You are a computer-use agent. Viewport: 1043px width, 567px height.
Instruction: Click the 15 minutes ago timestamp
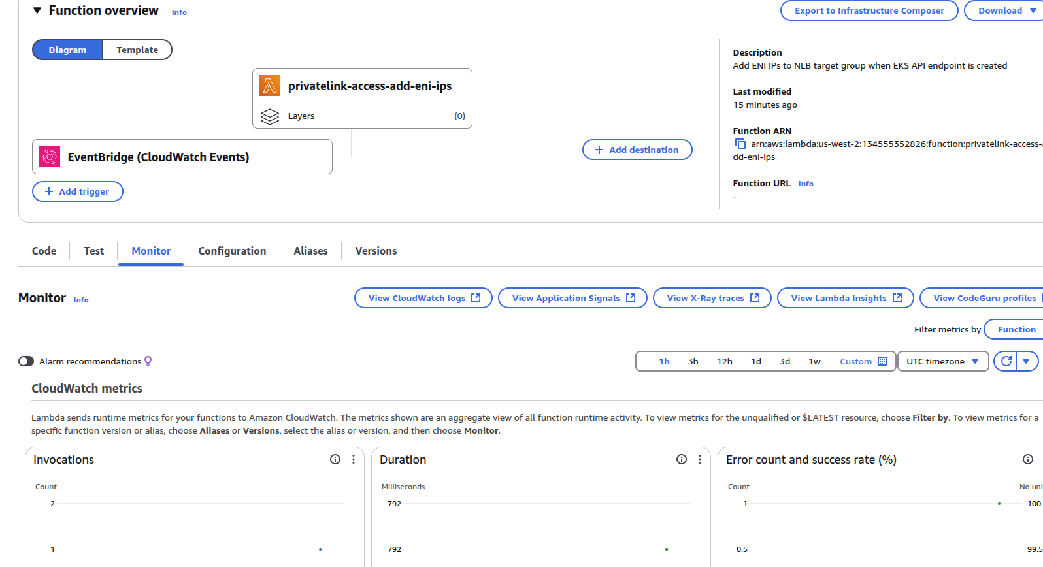765,105
